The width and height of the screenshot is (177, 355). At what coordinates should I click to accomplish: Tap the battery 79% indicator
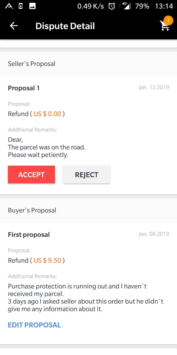(x=142, y=6)
